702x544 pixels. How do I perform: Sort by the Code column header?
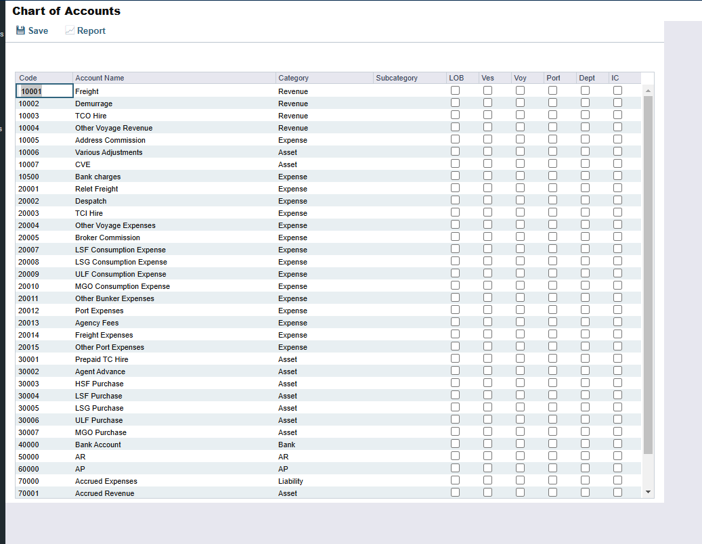point(44,78)
